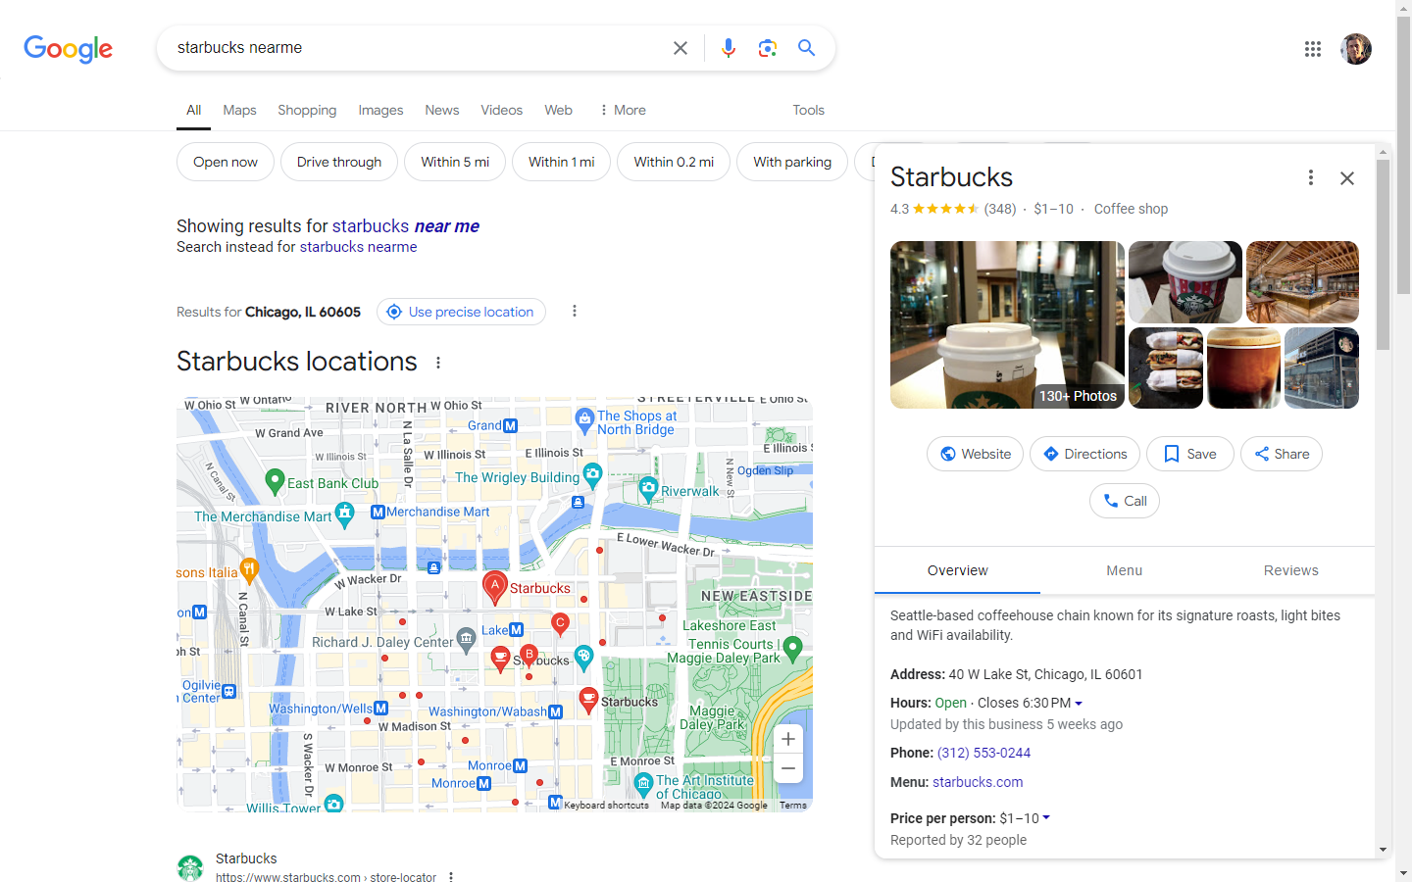Select Starbucks map pin A

click(x=495, y=587)
